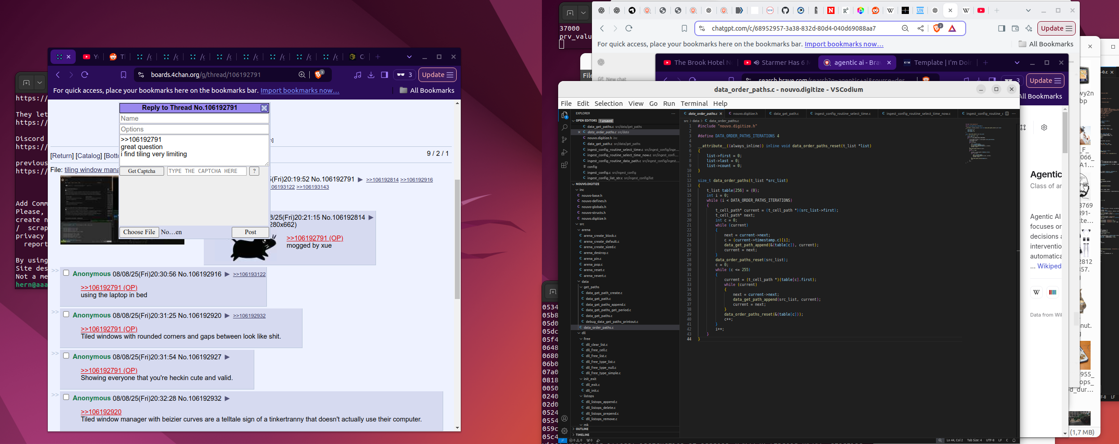
Task: Tick the checkbox for post No.106192927
Action: [66, 356]
